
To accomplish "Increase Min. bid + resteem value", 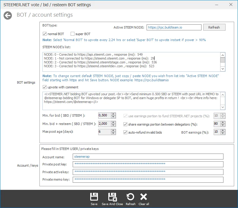I will 113,122.
